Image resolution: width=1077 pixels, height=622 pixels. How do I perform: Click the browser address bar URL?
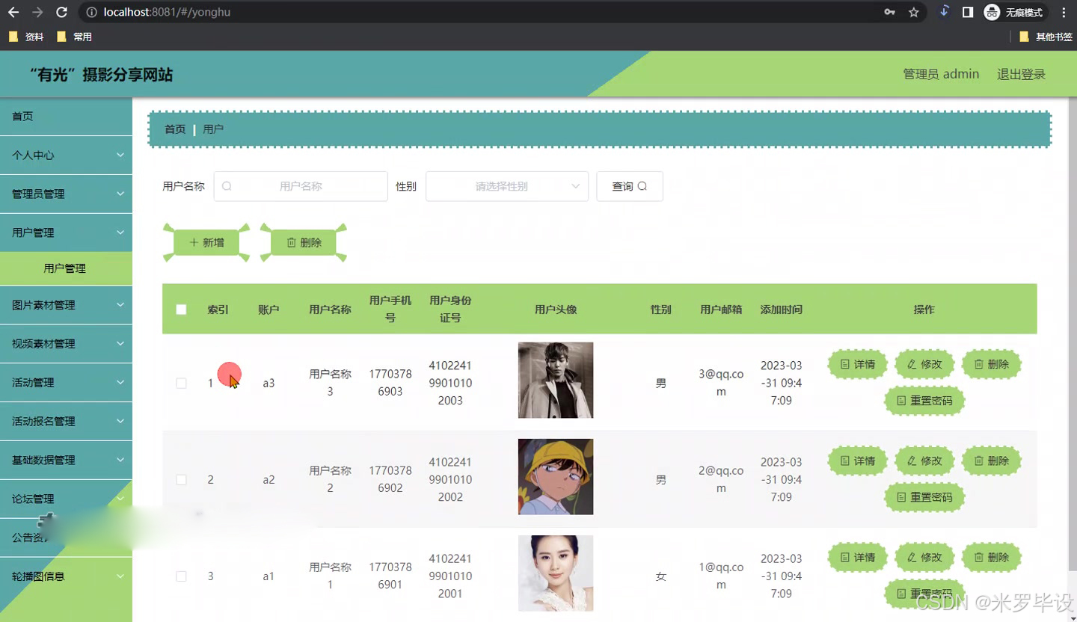click(x=168, y=12)
